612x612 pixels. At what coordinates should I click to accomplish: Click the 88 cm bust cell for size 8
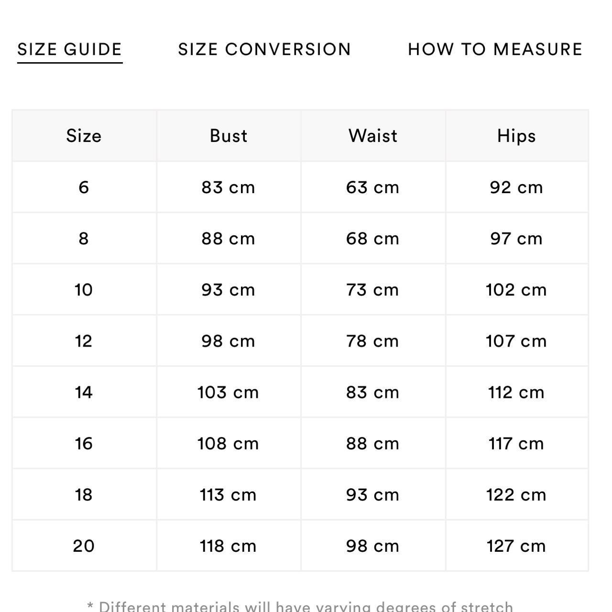coord(228,239)
